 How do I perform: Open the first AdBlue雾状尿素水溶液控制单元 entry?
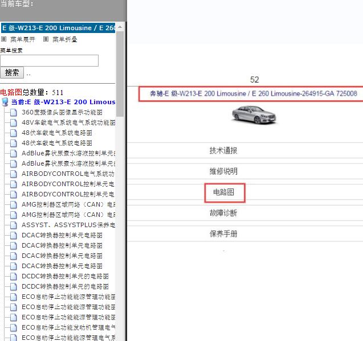[68, 153]
